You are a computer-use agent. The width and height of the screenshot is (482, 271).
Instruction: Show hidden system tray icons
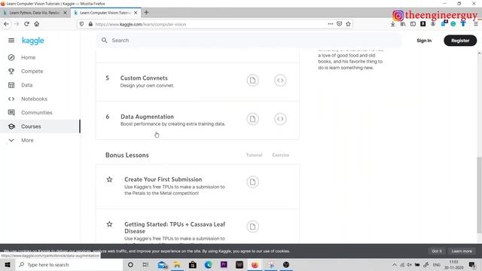pyautogui.click(x=395, y=264)
